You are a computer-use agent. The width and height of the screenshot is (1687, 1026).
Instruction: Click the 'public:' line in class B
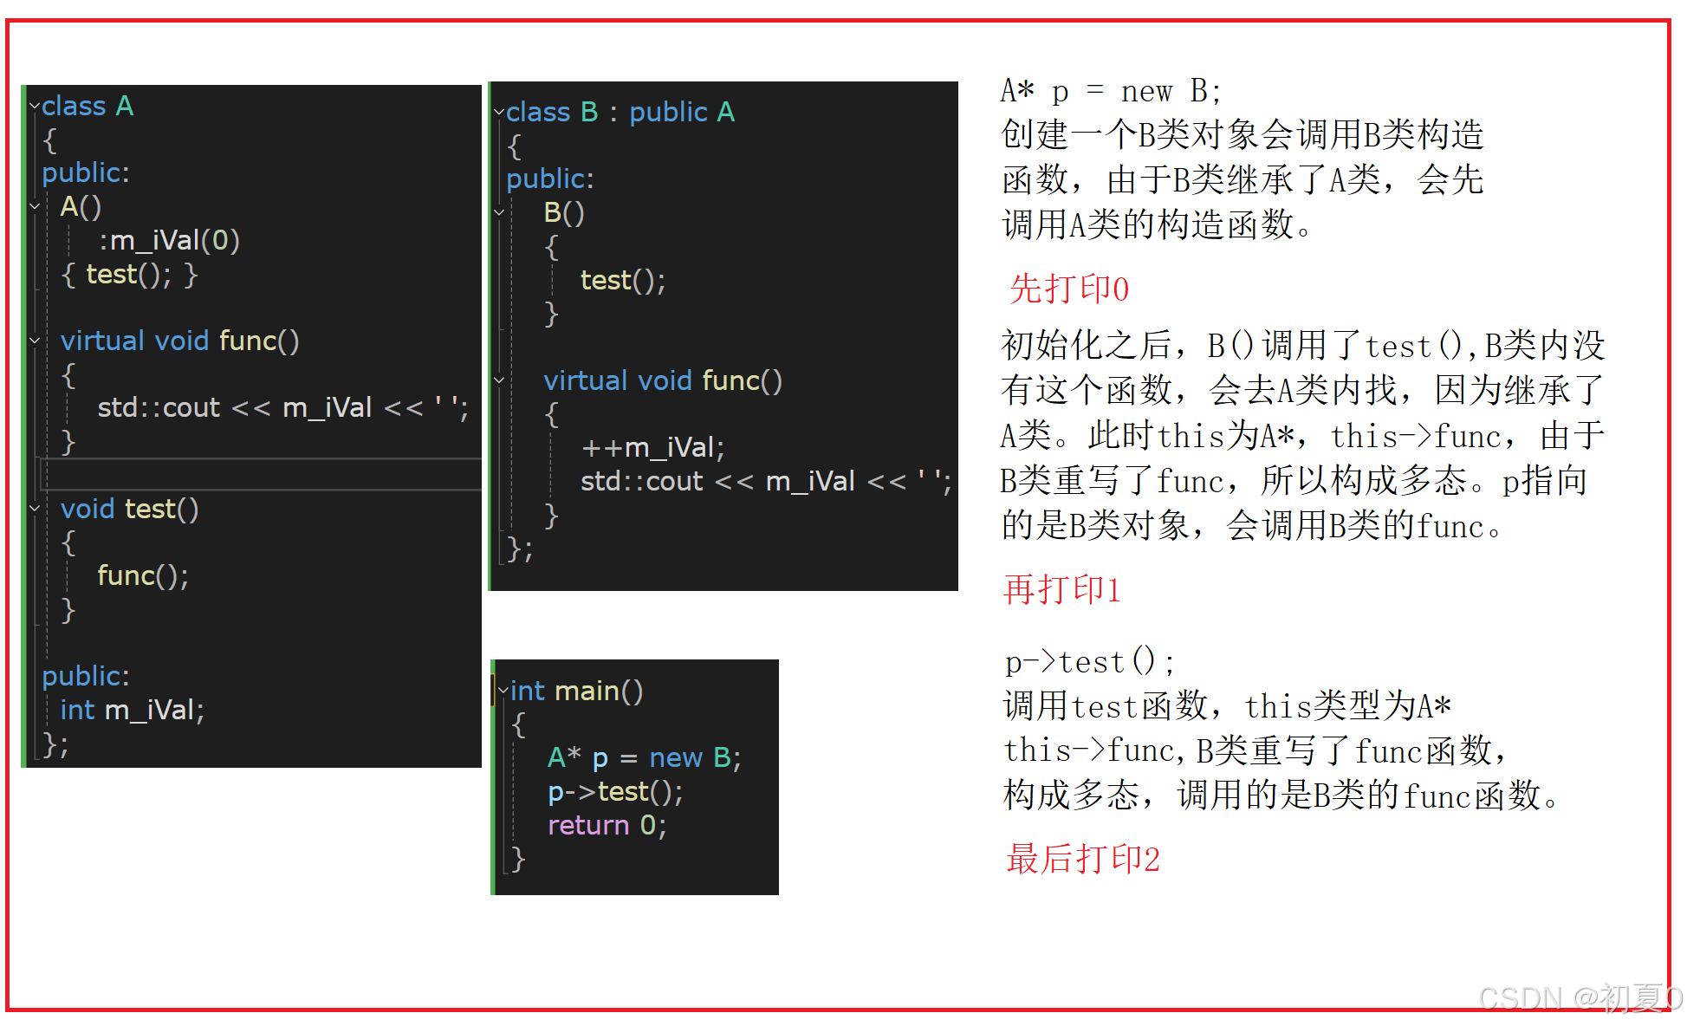550,179
